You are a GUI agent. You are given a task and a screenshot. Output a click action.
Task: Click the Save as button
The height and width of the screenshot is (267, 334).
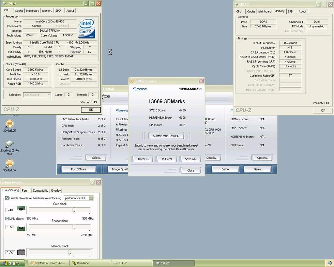point(191,159)
